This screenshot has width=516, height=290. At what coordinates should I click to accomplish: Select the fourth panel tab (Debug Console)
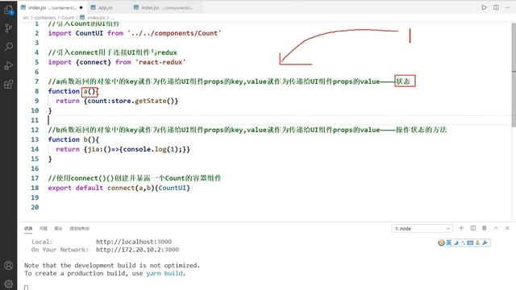(79, 228)
